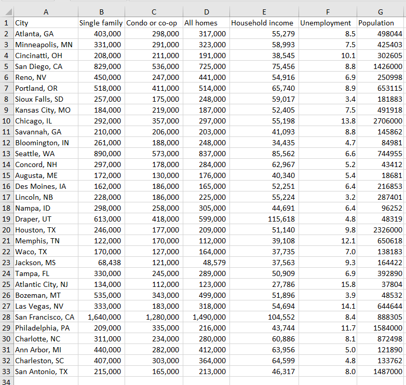Screen dimensions: 406x385
Task: Select the 'Philadelphia, PA' cell
Action: click(x=46, y=328)
